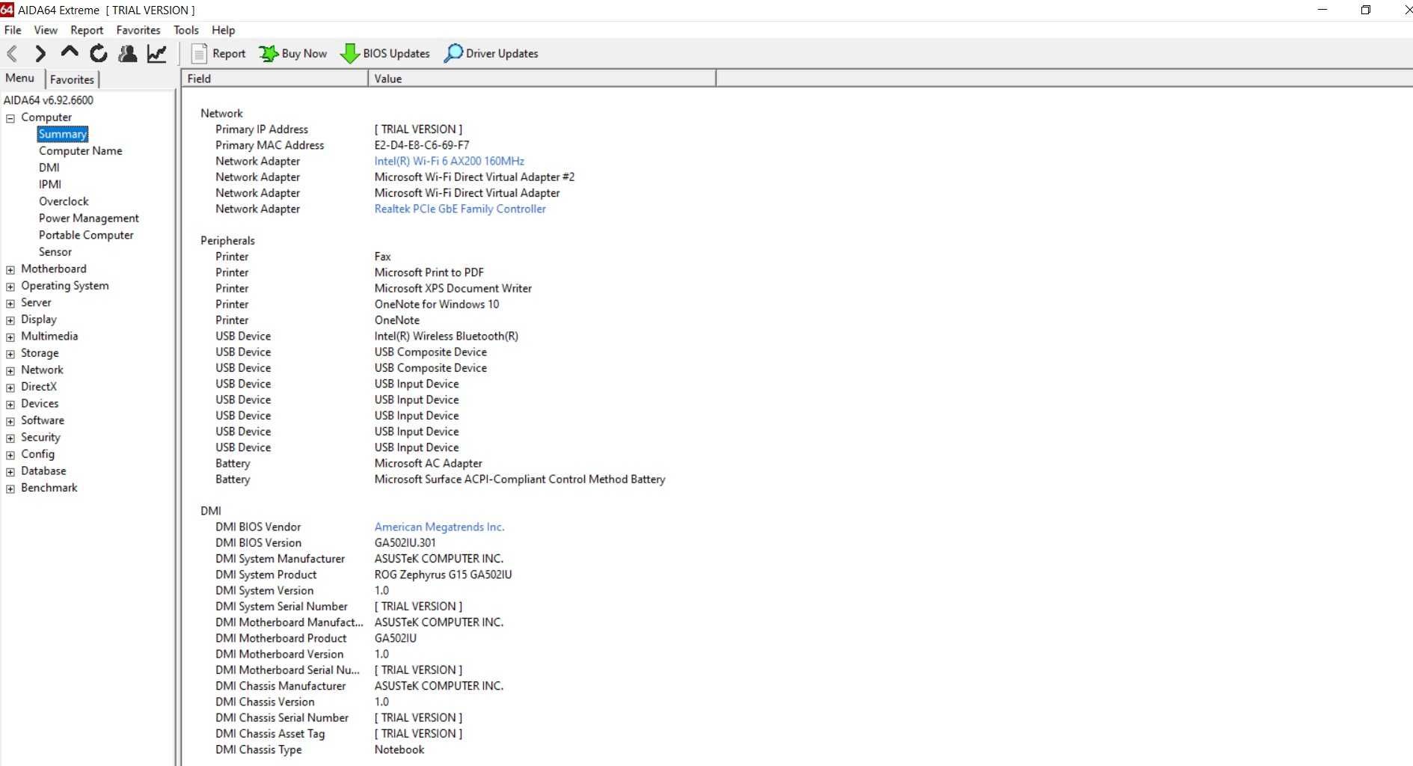This screenshot has height=766, width=1413.
Task: Open the user Manage icon in toolbar
Action: click(x=128, y=53)
